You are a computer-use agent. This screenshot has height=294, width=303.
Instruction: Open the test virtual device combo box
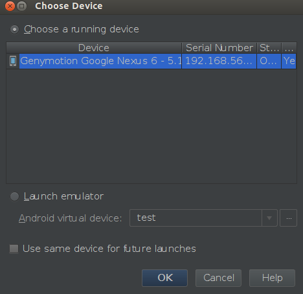(203, 218)
